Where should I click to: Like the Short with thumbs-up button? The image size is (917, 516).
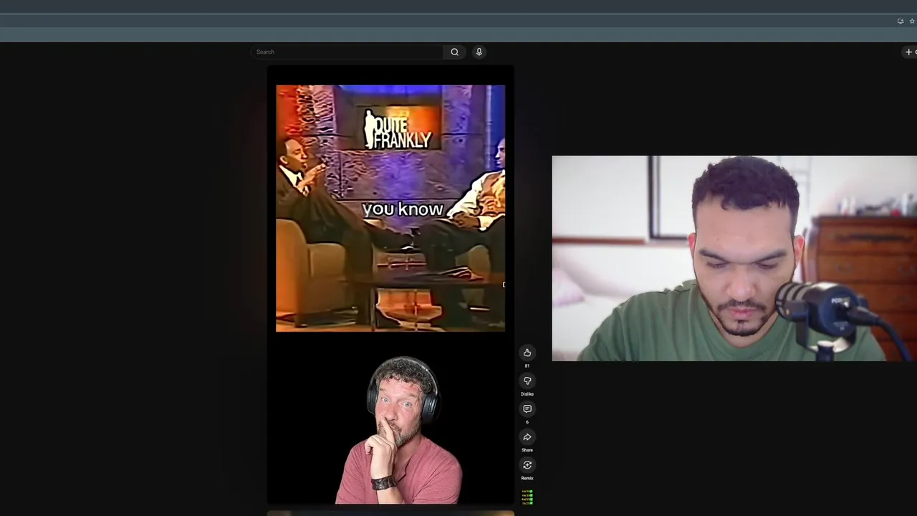[527, 353]
